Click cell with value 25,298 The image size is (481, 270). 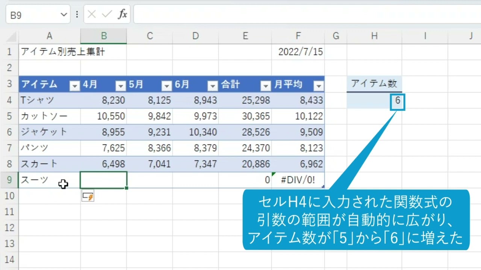tap(245, 100)
